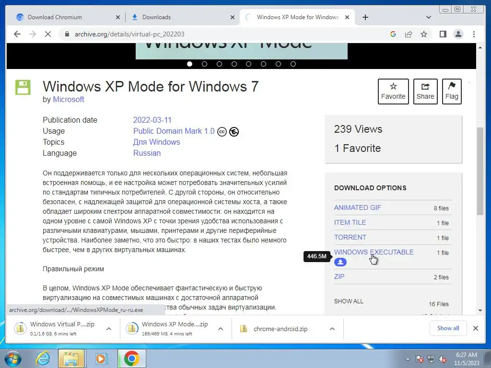
Task: Click the muted volume tray icon
Action: (x=443, y=359)
